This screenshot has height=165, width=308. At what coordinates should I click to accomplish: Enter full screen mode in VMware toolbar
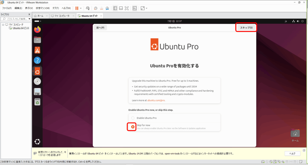coord(127,8)
